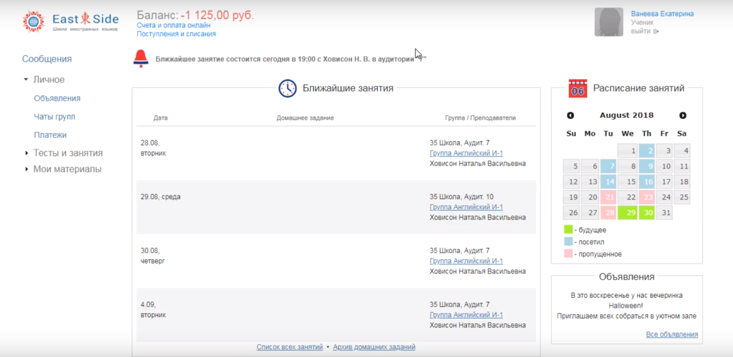Click the Halloween announcement text
The width and height of the screenshot is (733, 357).
click(627, 306)
